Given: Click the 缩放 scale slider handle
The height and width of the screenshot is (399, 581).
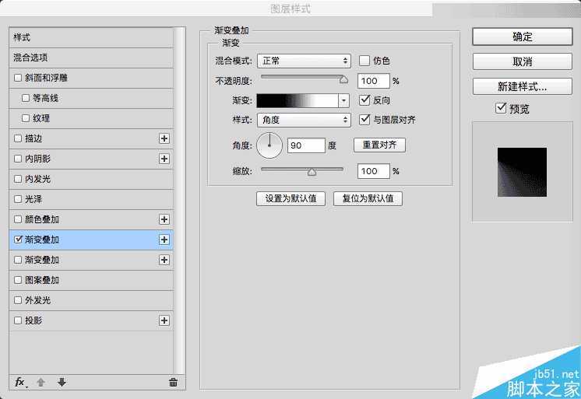Looking at the screenshot, I should coord(312,171).
